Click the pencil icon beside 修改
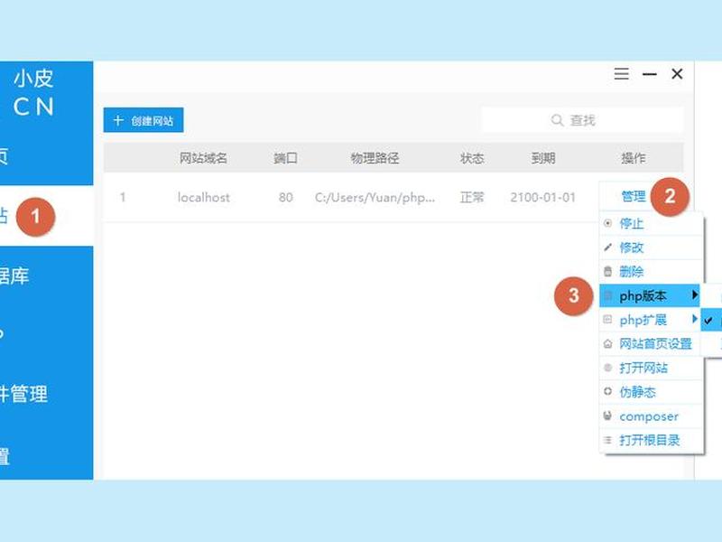 click(x=607, y=248)
